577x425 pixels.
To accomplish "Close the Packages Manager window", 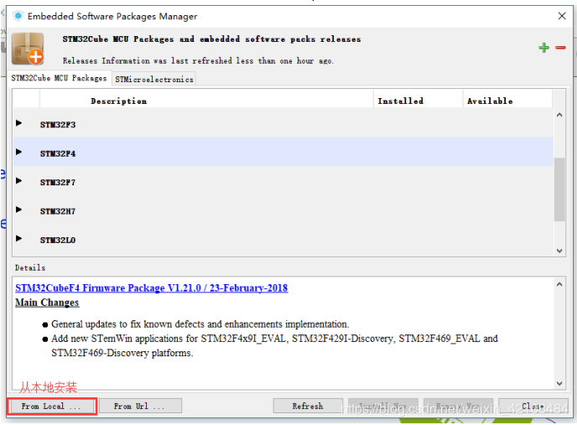I will [x=562, y=16].
